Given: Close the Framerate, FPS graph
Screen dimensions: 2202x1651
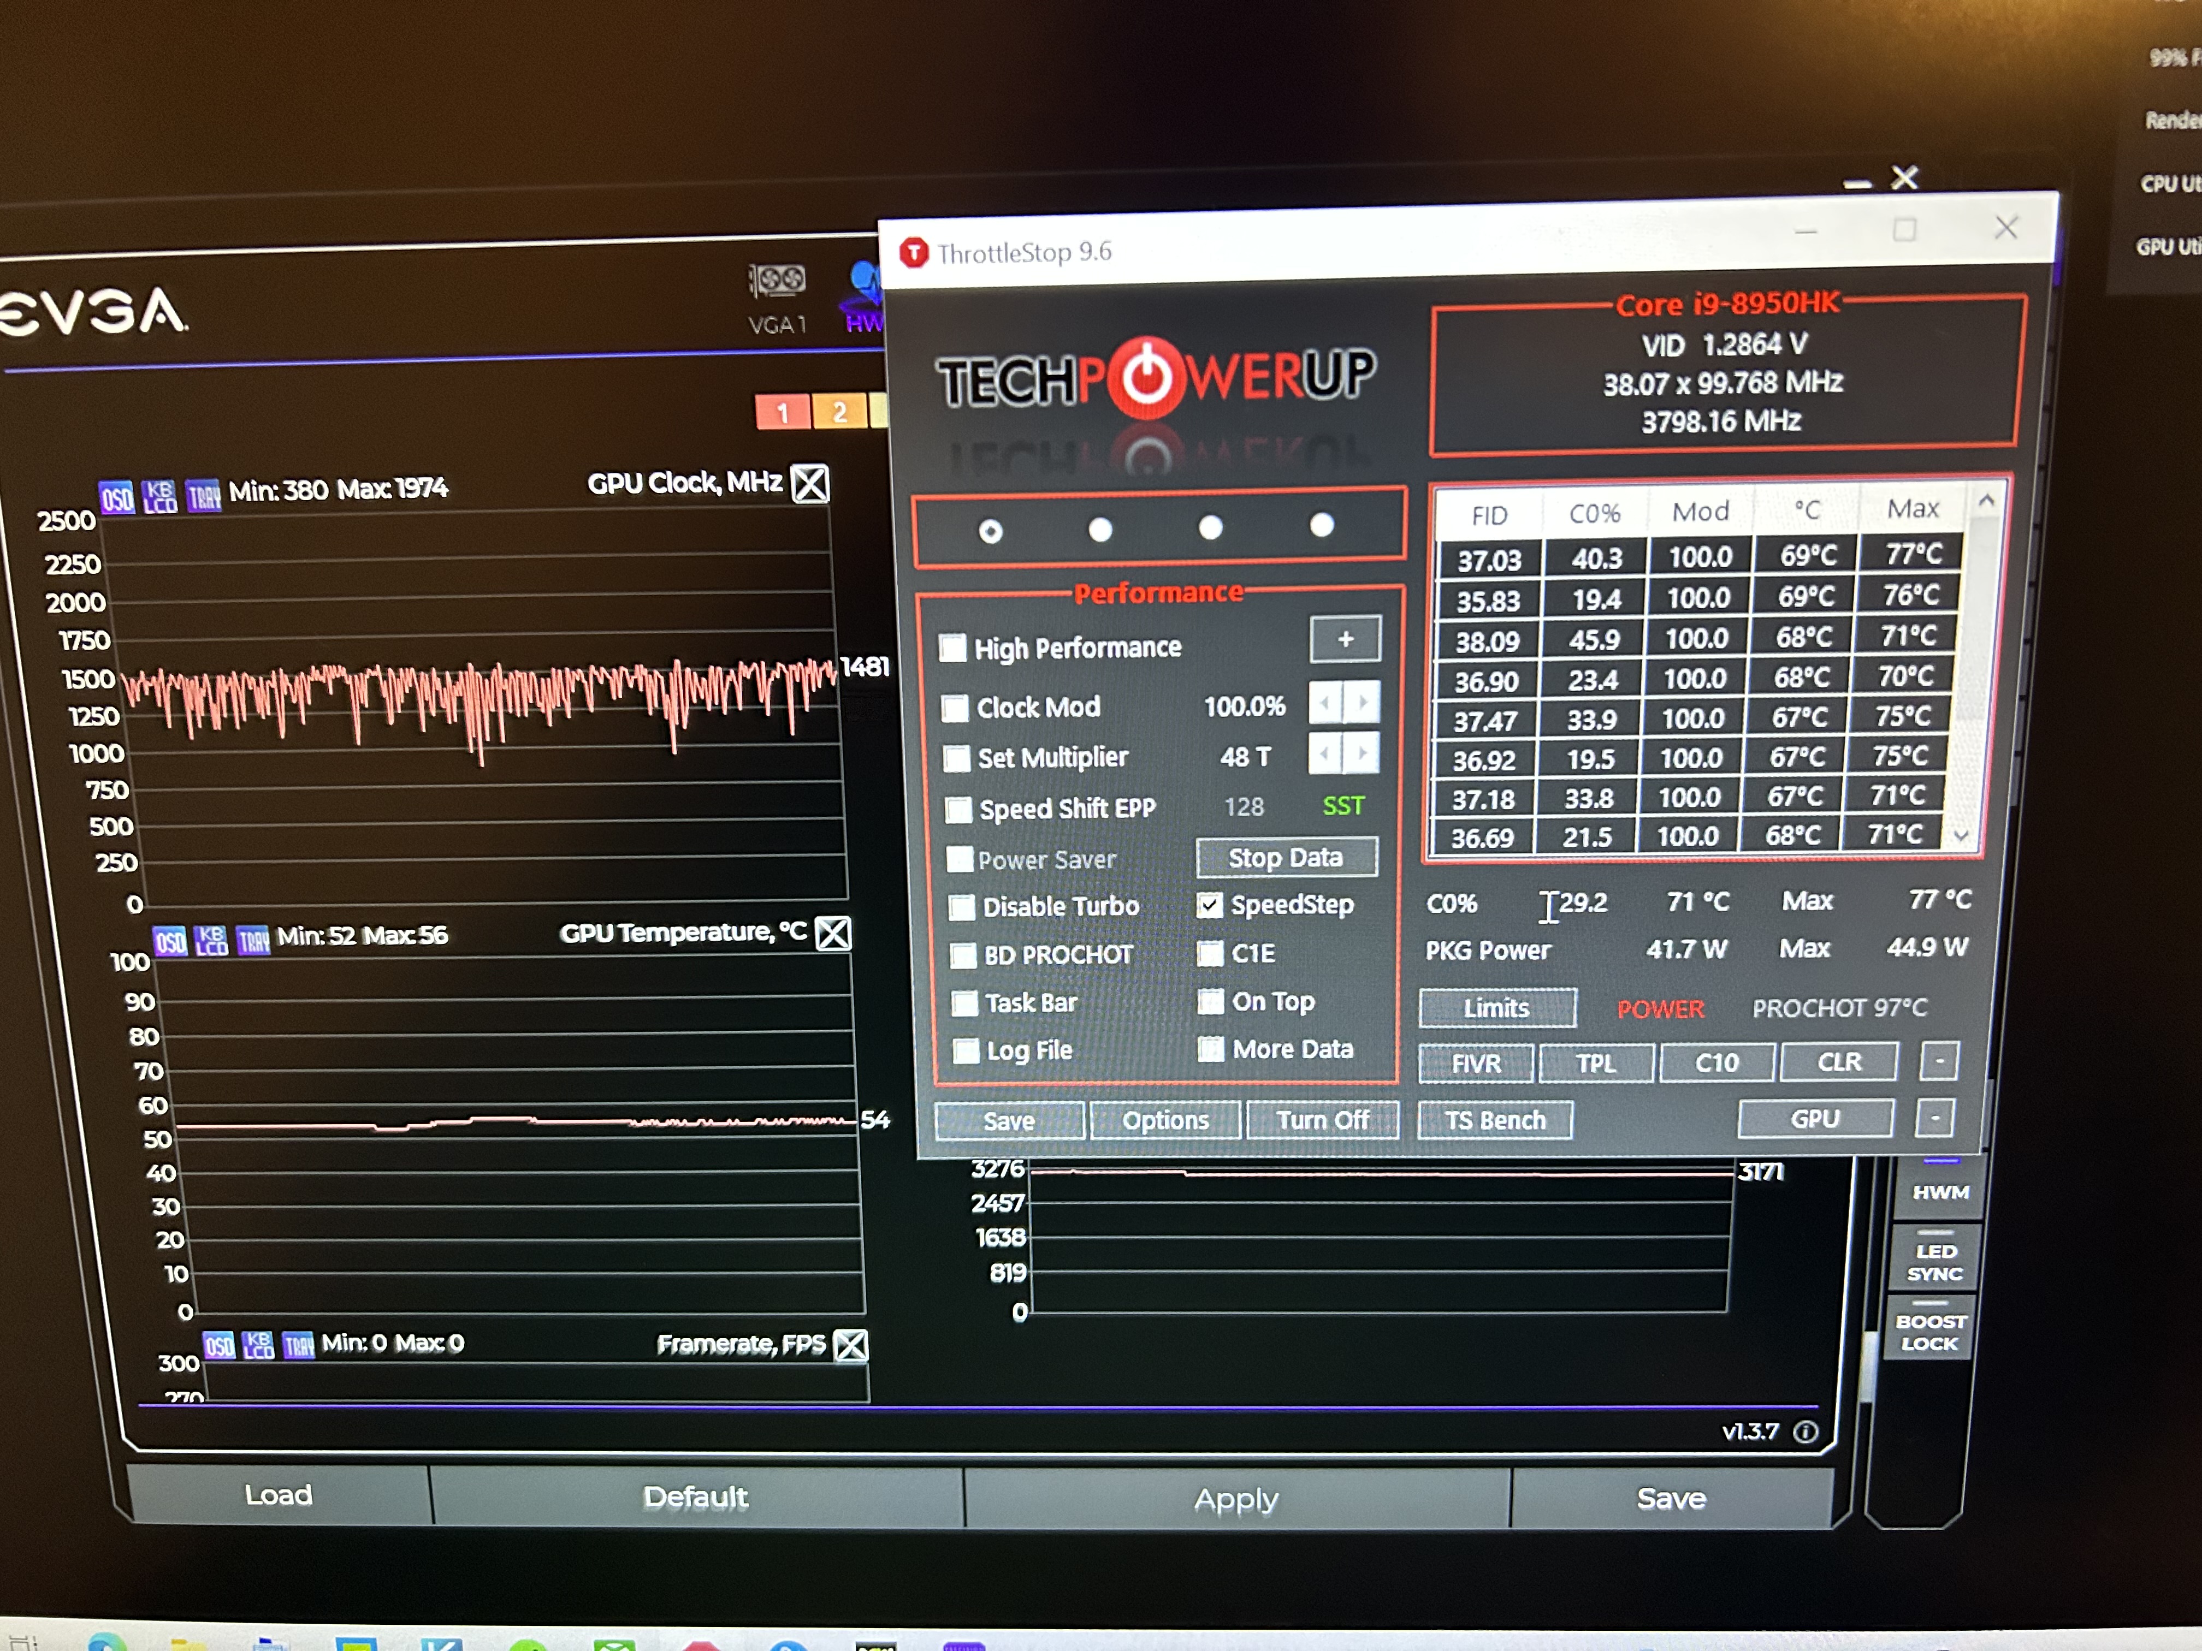Looking at the screenshot, I should click(851, 1345).
